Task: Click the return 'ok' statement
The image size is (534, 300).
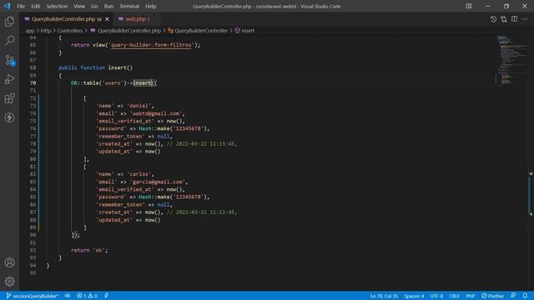Action: 89,250
